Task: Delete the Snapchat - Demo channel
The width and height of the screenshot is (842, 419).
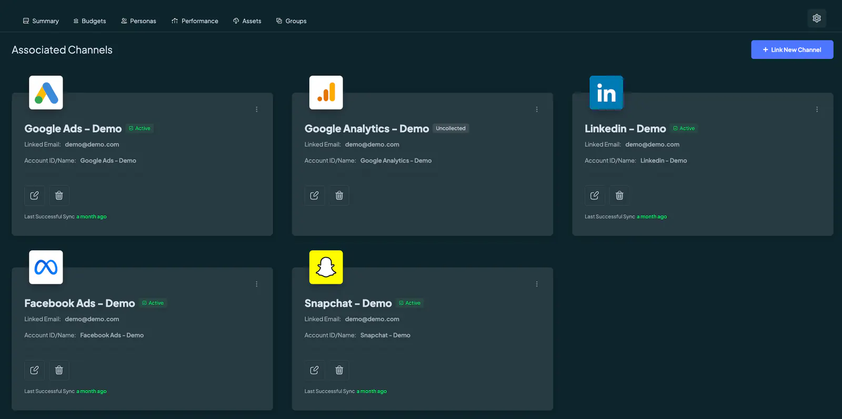Action: [x=339, y=370]
